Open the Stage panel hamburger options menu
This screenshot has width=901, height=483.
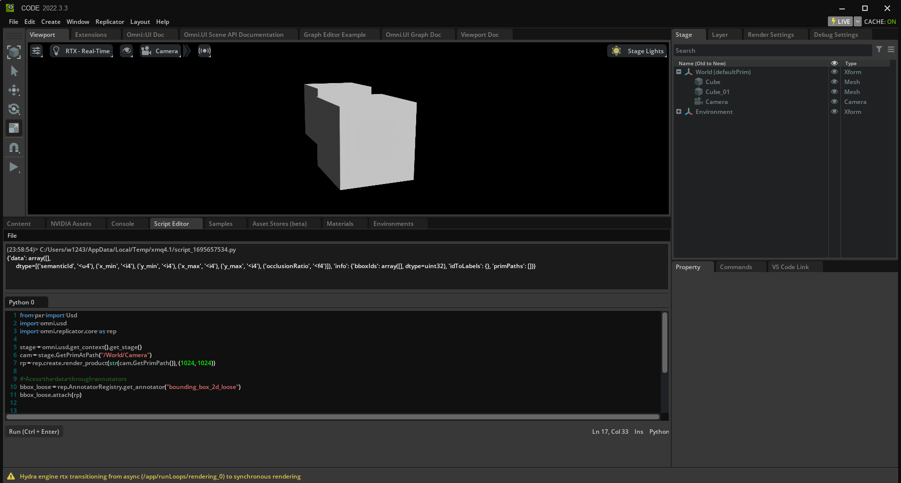coord(891,49)
